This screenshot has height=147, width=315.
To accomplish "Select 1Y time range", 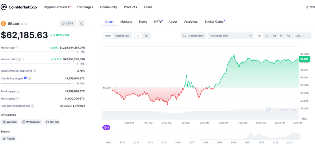I will pyautogui.click(x=281, y=36).
